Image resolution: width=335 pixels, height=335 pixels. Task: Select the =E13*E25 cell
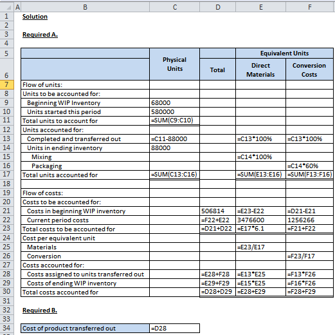[260, 274]
